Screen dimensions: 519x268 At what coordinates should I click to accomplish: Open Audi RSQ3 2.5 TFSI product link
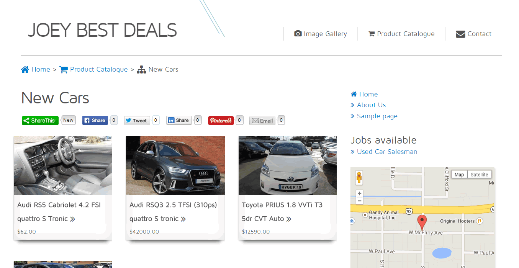pos(173,212)
